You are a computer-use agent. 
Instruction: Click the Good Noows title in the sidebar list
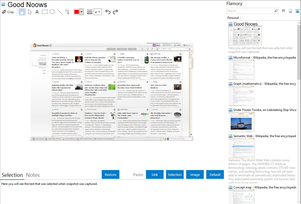tap(245, 24)
